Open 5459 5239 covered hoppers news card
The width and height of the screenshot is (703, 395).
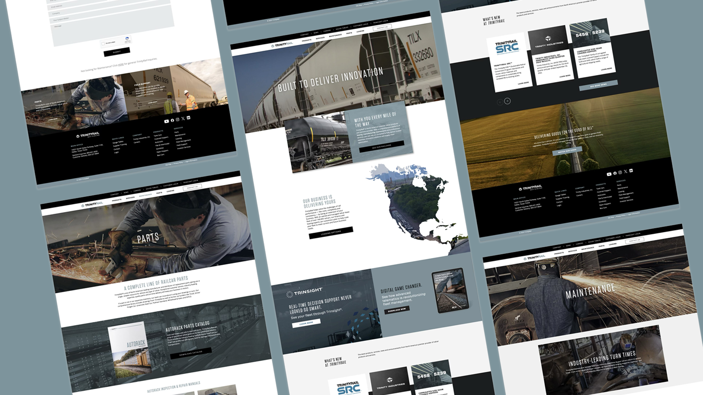tap(593, 48)
